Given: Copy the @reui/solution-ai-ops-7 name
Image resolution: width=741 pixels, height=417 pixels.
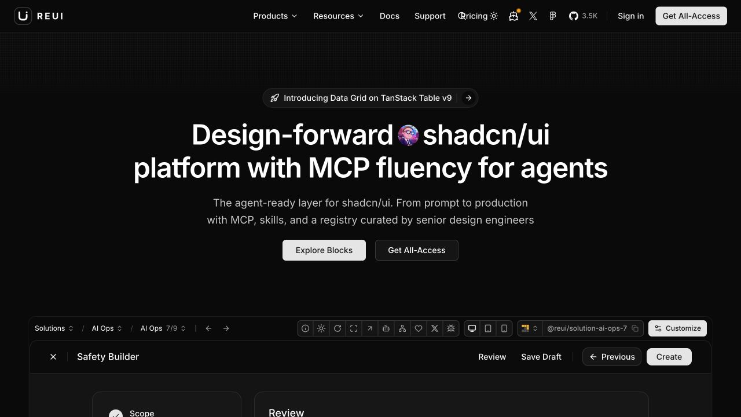Looking at the screenshot, I should point(635,328).
